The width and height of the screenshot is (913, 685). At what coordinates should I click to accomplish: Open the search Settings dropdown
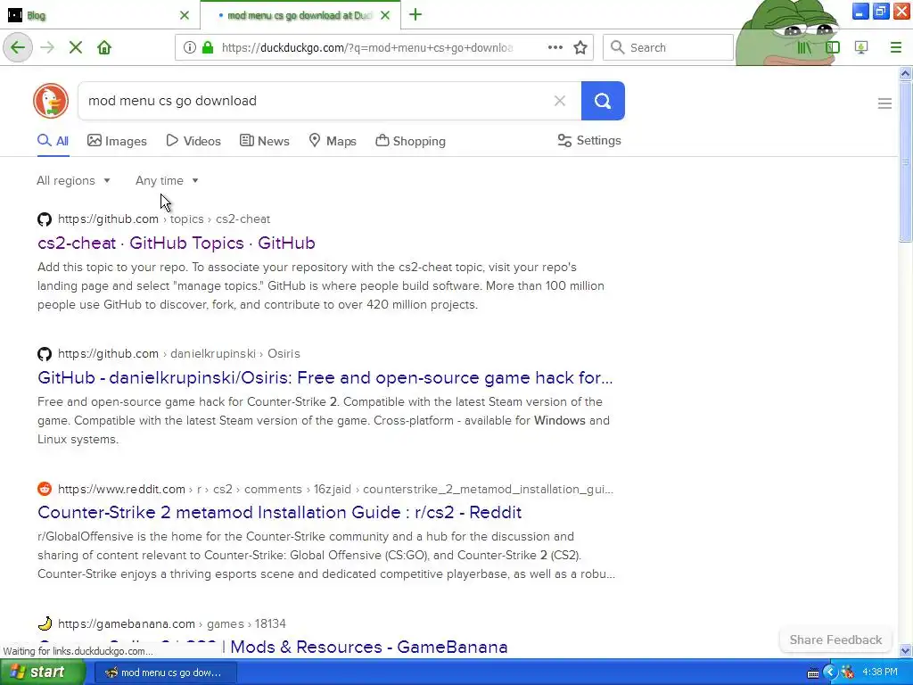pyautogui.click(x=589, y=140)
